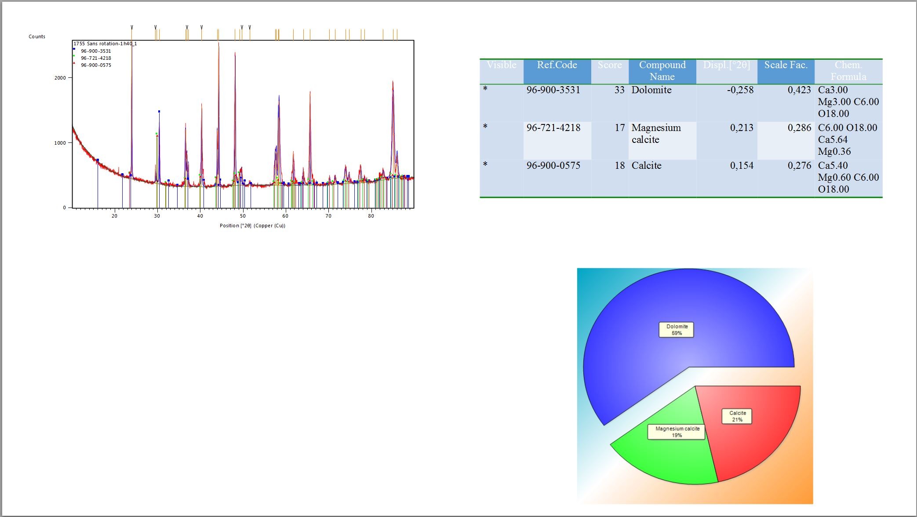The width and height of the screenshot is (917, 517).
Task: Click the Score column header
Action: coord(609,65)
